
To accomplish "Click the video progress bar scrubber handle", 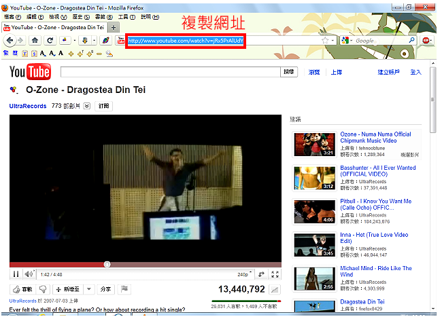I will point(107,265).
